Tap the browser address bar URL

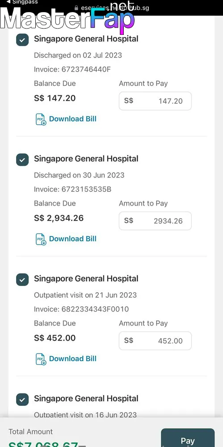[x=115, y=8]
